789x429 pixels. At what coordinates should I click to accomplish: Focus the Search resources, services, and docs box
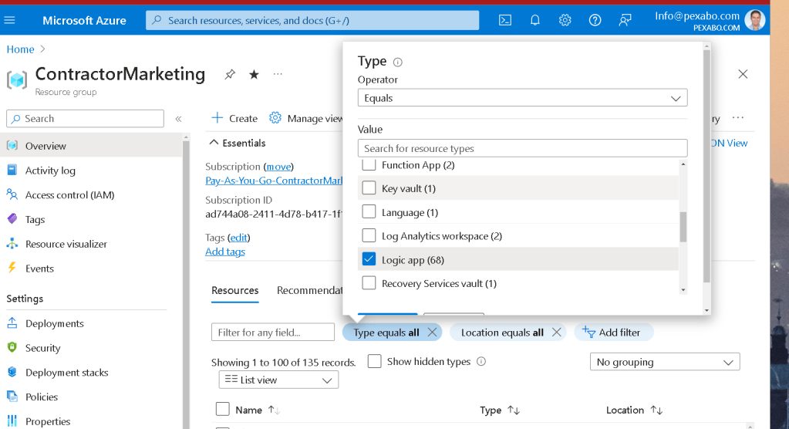coord(312,20)
